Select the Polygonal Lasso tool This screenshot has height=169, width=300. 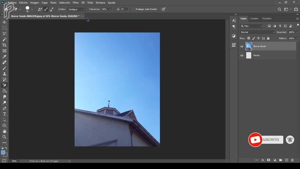point(4,34)
